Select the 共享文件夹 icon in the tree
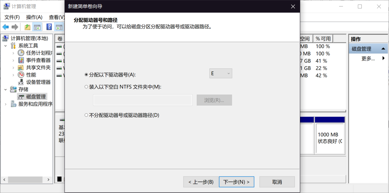Image resolution: width=389 pixels, height=193 pixels. coord(21,67)
